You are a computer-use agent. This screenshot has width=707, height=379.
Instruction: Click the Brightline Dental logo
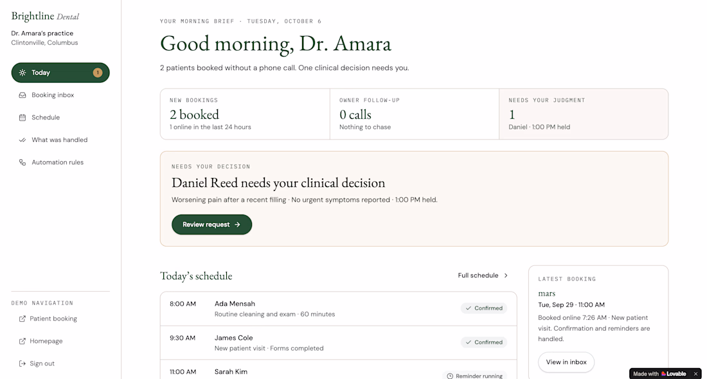pyautogui.click(x=45, y=16)
